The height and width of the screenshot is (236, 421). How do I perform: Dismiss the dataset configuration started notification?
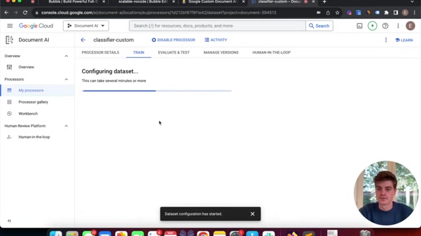(x=253, y=214)
